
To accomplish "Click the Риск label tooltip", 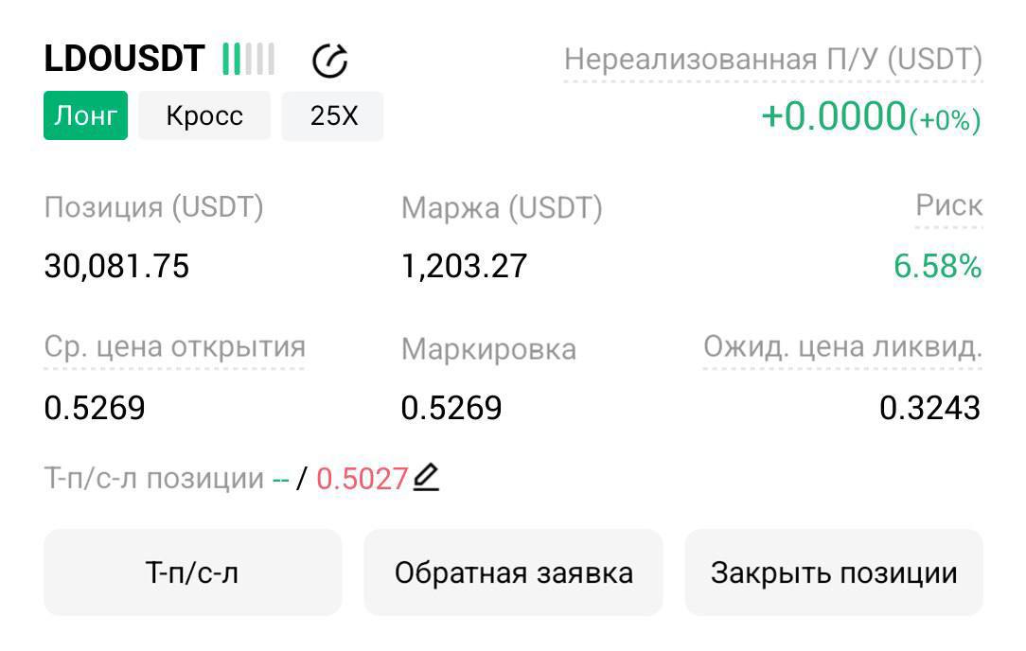I will (x=949, y=204).
